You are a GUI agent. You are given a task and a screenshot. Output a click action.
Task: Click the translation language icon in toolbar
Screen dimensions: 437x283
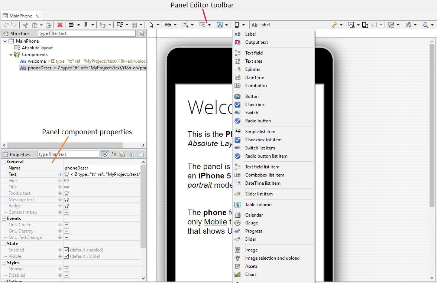pyautogui.click(x=408, y=25)
